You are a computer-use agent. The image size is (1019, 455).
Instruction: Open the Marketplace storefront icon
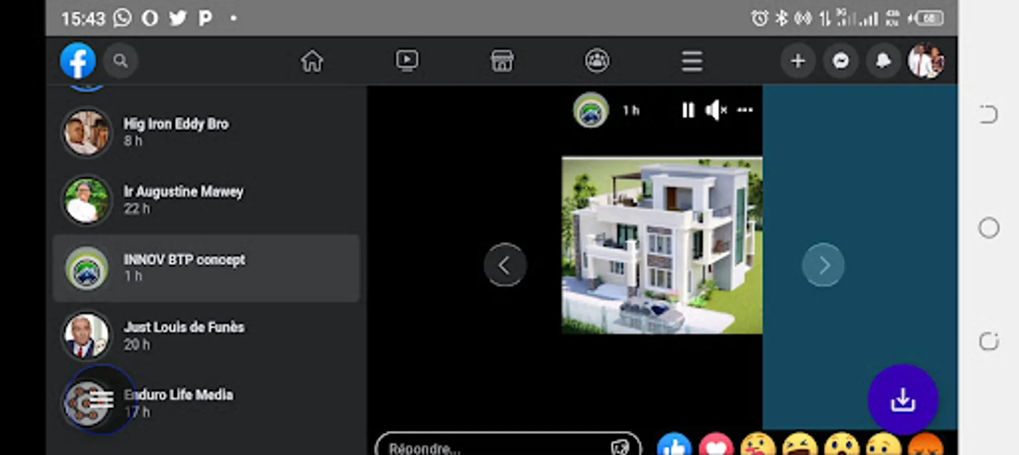pos(502,61)
